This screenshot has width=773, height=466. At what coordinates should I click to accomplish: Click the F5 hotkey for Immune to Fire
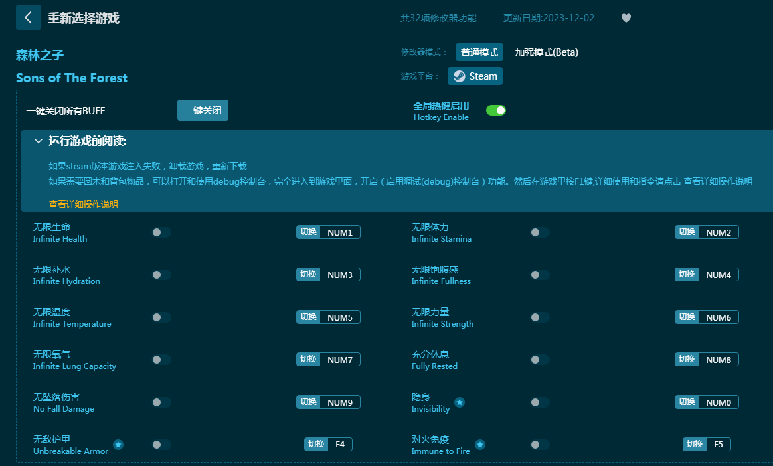(707, 444)
